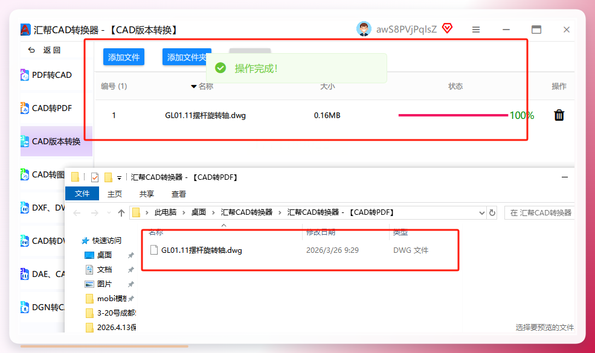Click the 汇帮CAD转换器 app logo icon
This screenshot has height=353, width=595.
click(x=25, y=30)
